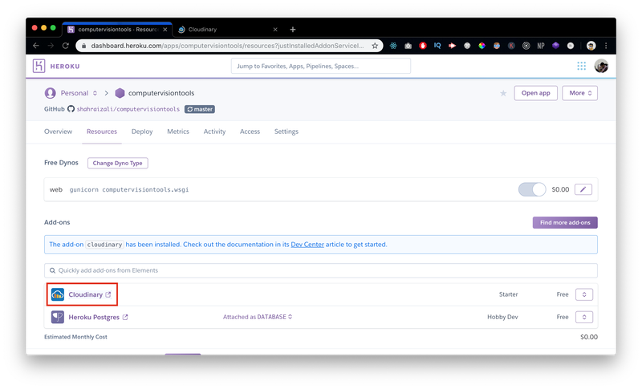Viewport: 642px width, 389px height.
Task: Click the colorful wheel extension icon
Action: pos(482,46)
